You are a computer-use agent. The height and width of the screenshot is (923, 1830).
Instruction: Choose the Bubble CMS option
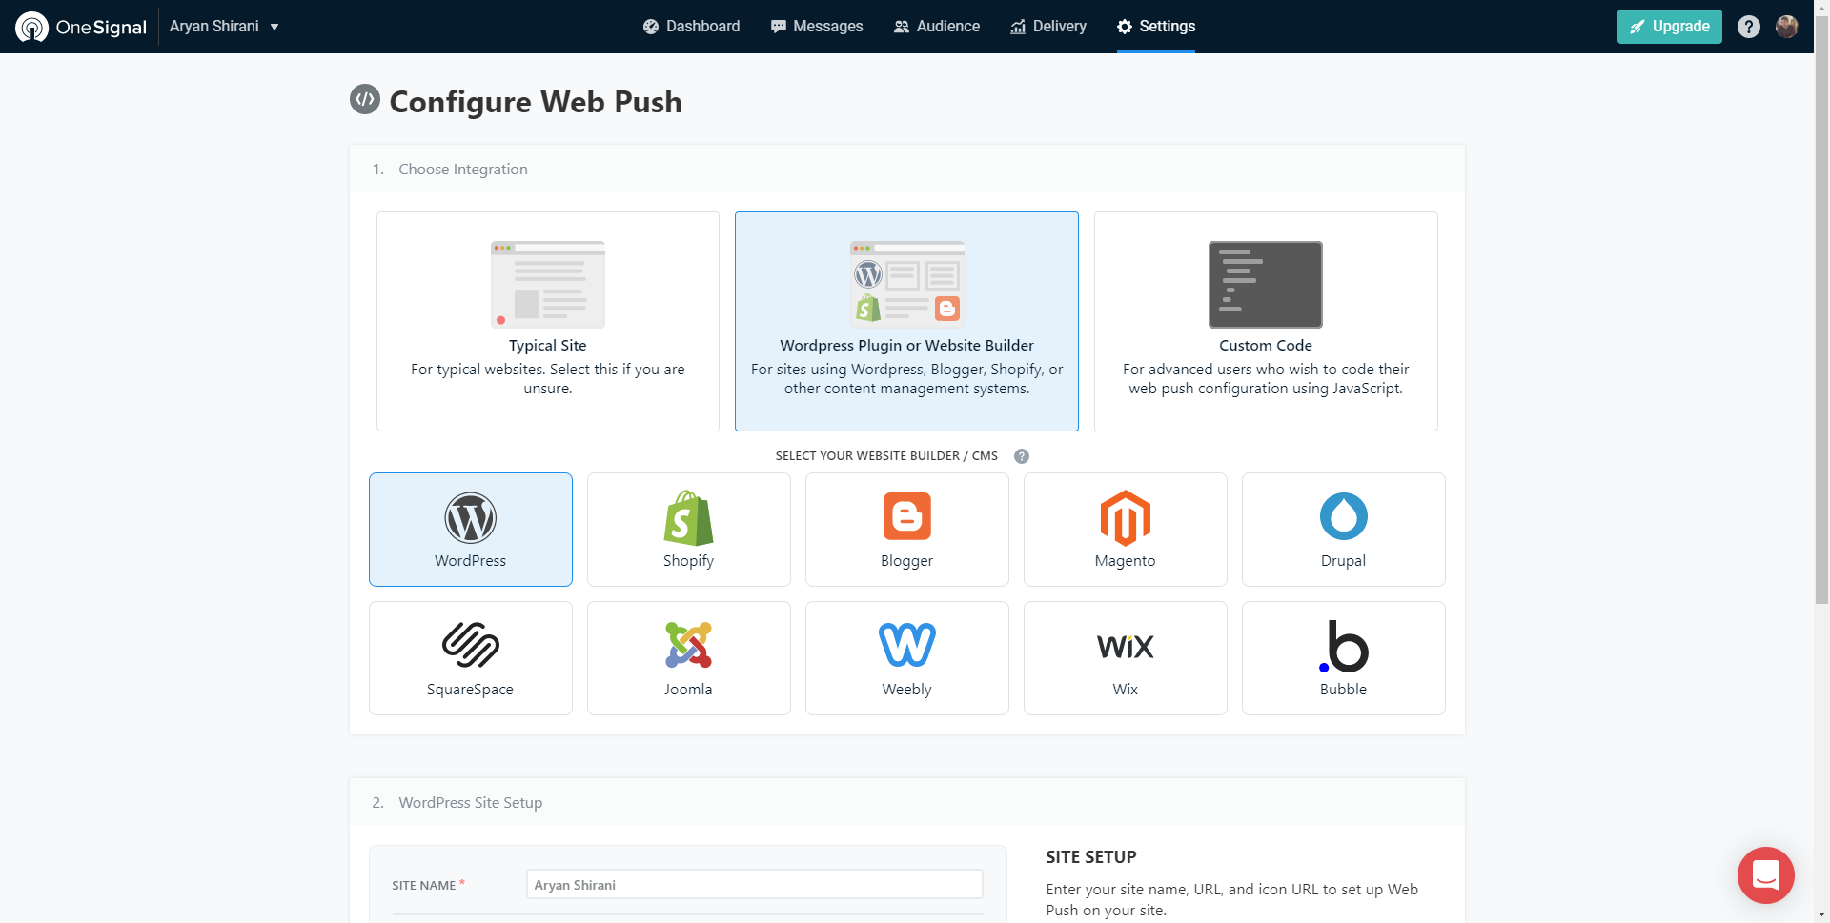1344,658
